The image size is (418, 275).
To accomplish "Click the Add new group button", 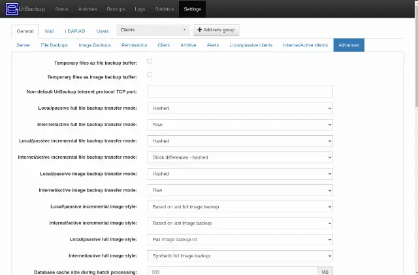I will pyautogui.click(x=216, y=30).
